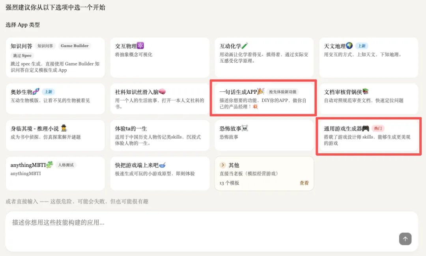426x256 pixels.
Task: Click the text 13 个模板
Action: click(229, 183)
